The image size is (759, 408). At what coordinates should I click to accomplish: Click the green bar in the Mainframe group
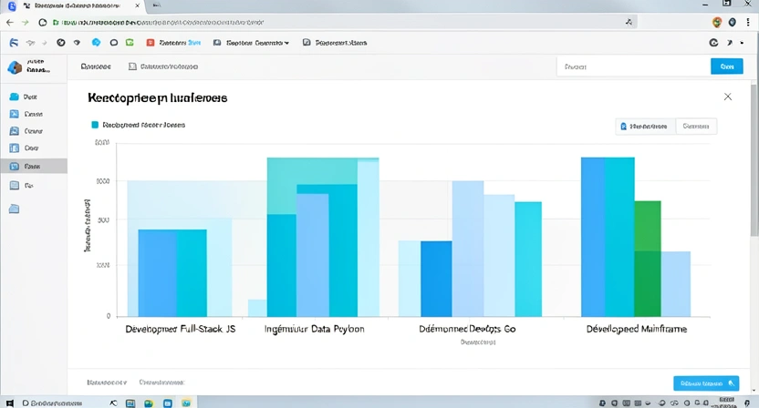click(x=647, y=258)
